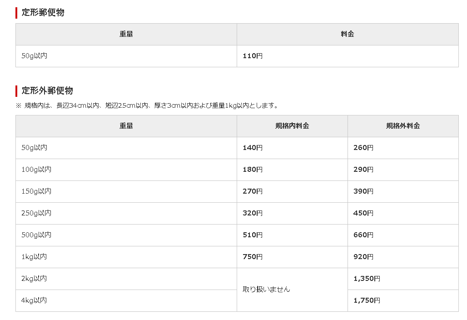The width and height of the screenshot is (467, 320).
Task: Click the 510円 price cell
Action: click(292, 235)
